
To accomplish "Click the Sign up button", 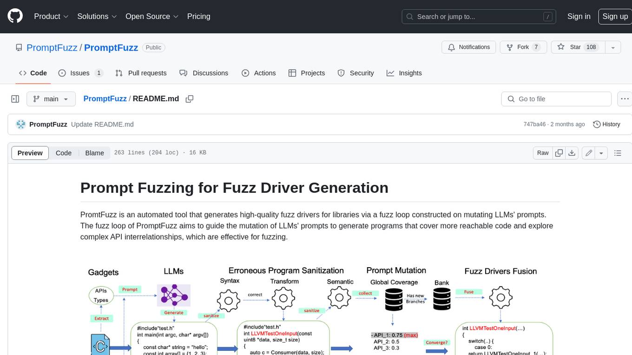I will point(615,16).
